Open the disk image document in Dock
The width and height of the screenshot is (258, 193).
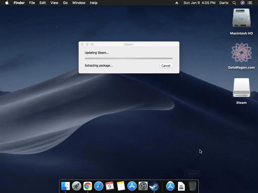coord(181,186)
